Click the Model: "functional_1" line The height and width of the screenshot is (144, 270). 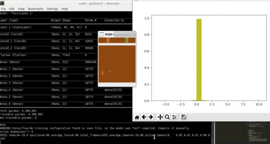pos(16,13)
